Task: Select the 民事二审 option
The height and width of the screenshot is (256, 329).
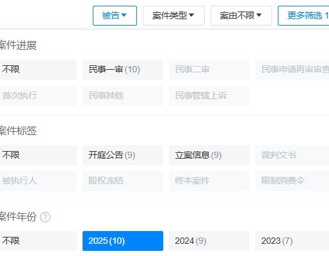Action: (209, 70)
